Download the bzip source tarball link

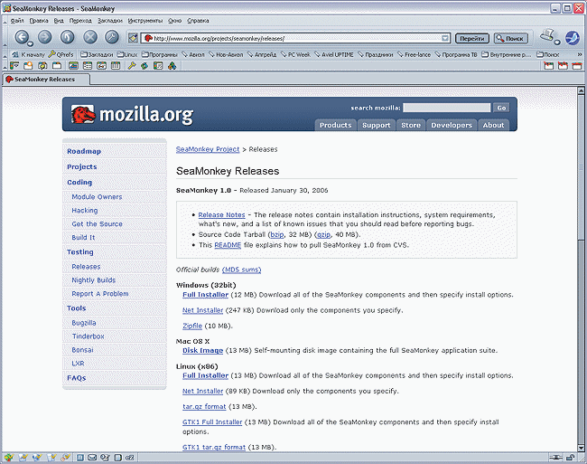(277, 234)
